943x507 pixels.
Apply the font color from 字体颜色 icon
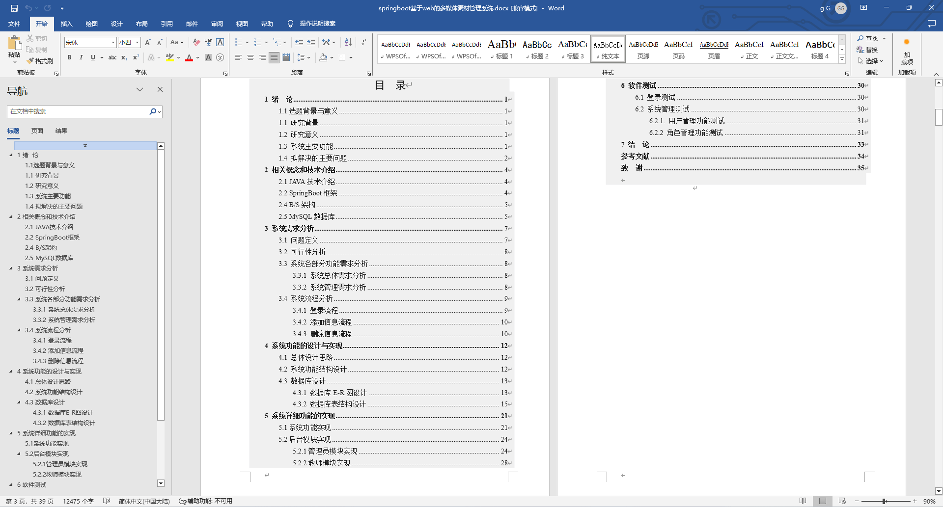(x=190, y=58)
